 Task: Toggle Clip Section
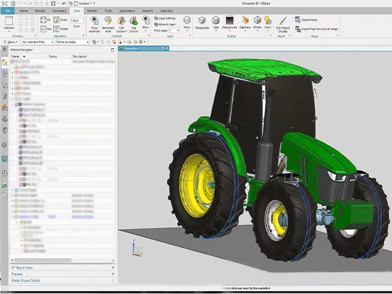coord(134,24)
